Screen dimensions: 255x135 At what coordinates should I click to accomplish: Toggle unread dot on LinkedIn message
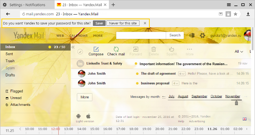point(136,64)
